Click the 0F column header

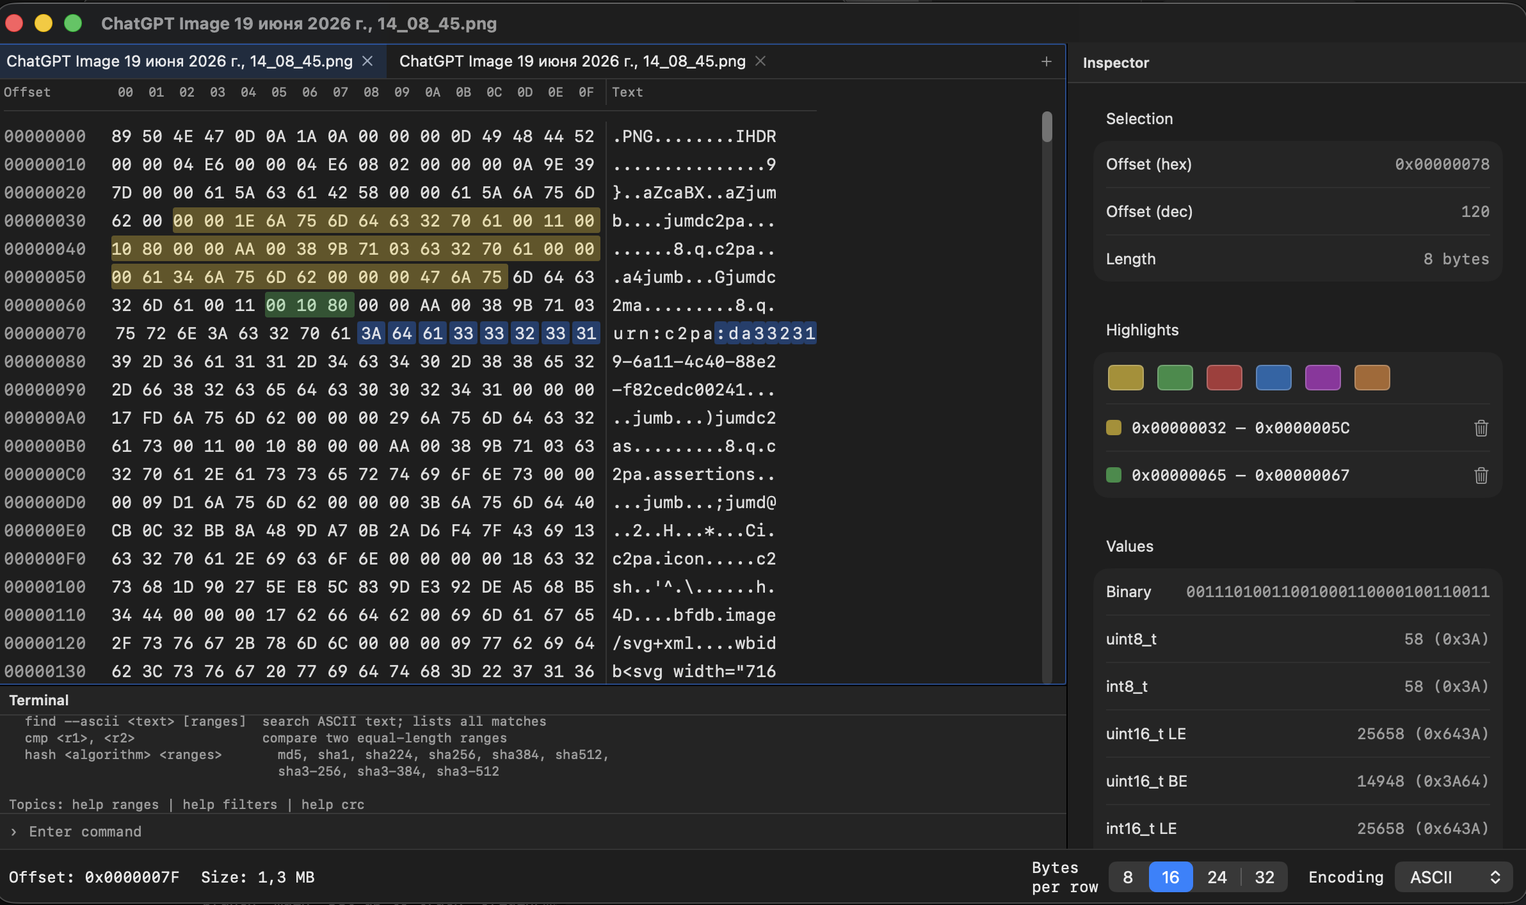coord(586,92)
